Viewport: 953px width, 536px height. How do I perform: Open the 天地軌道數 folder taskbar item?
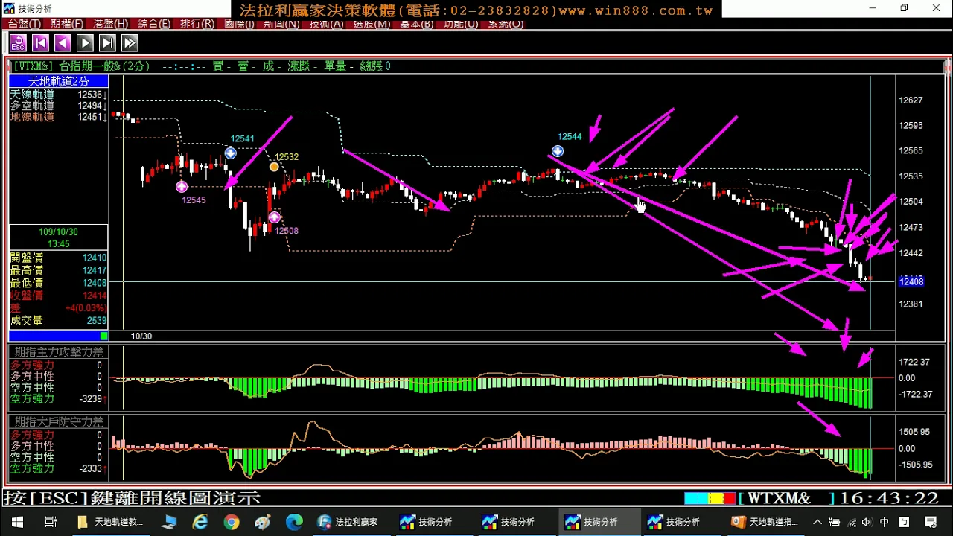pos(110,522)
